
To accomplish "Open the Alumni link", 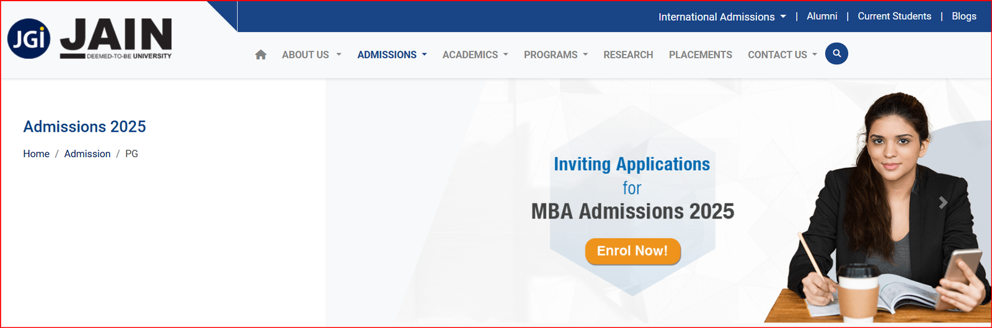I will (821, 16).
